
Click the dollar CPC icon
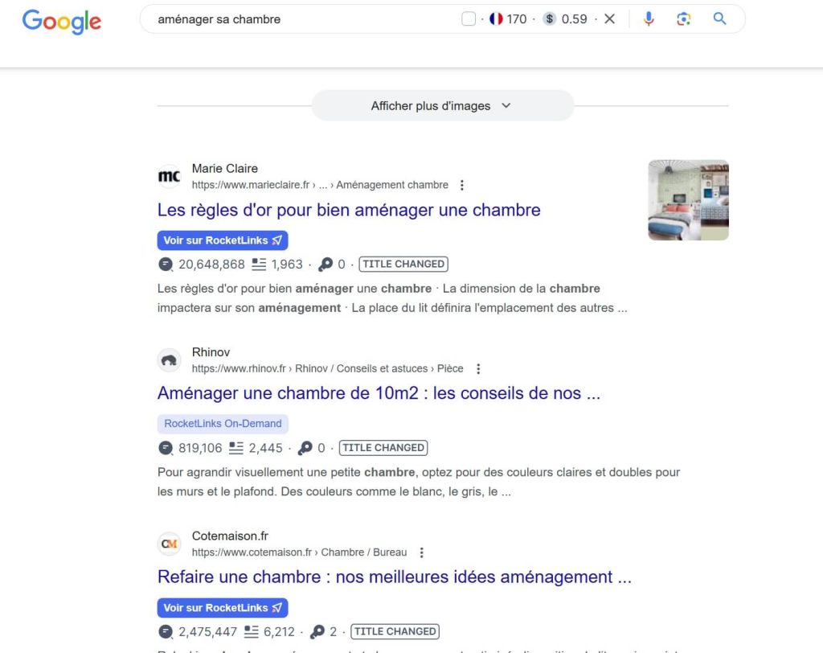549,19
